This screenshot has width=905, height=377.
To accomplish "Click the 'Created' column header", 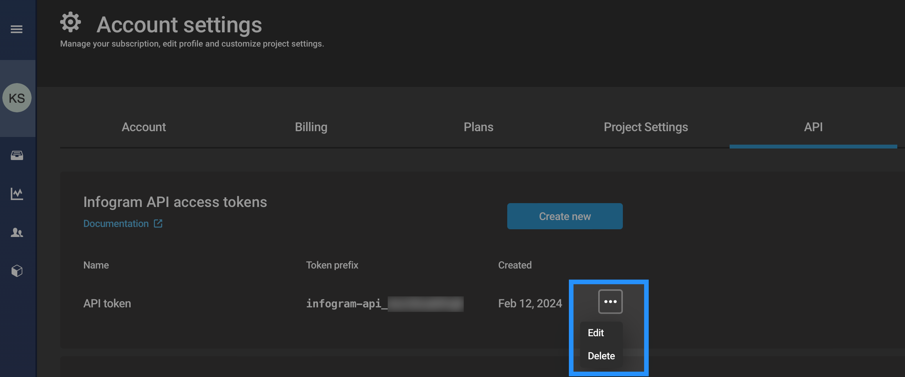I will pyautogui.click(x=515, y=265).
